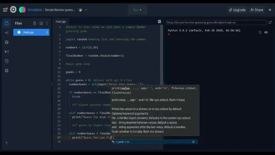Image resolution: width=275 pixels, height=155 pixels.
Task: Click the #main game loop comment
Action: point(78,64)
